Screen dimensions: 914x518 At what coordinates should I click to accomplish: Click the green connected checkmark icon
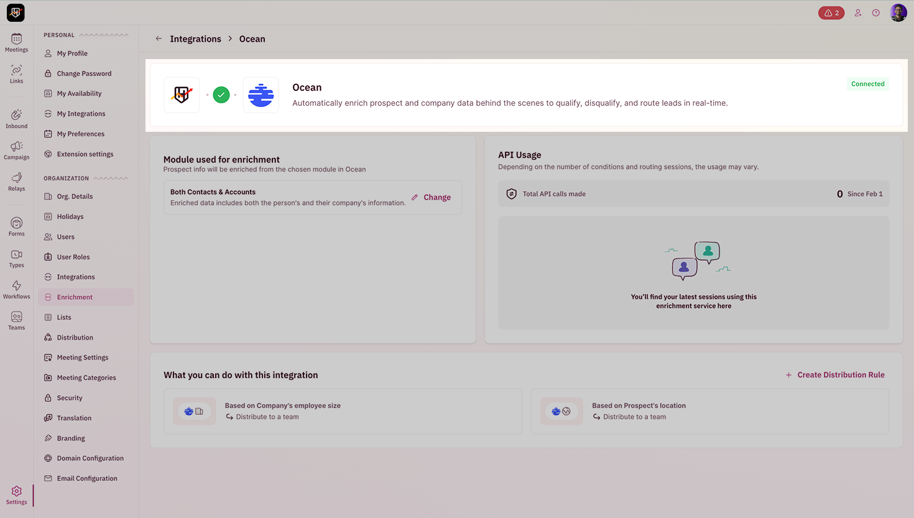(x=221, y=95)
